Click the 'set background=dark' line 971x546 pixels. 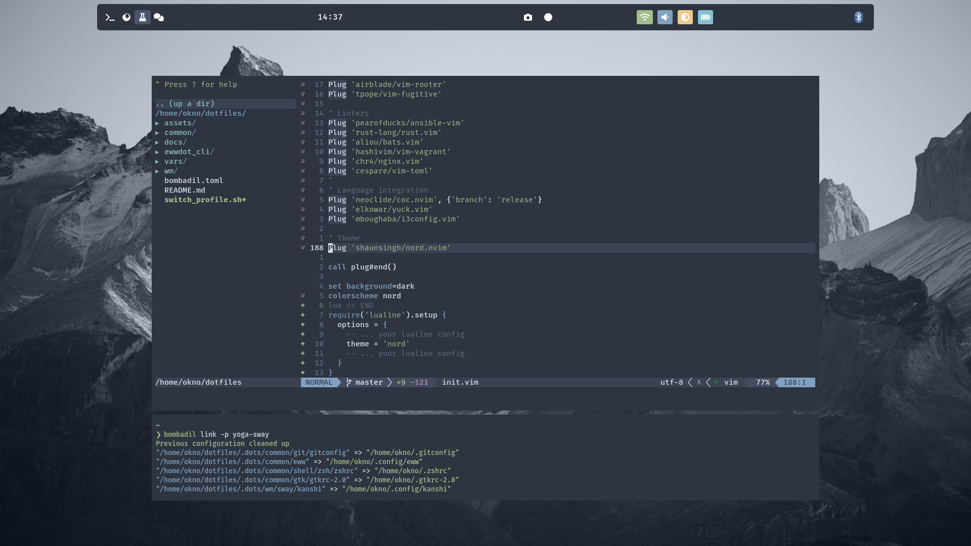(x=371, y=286)
